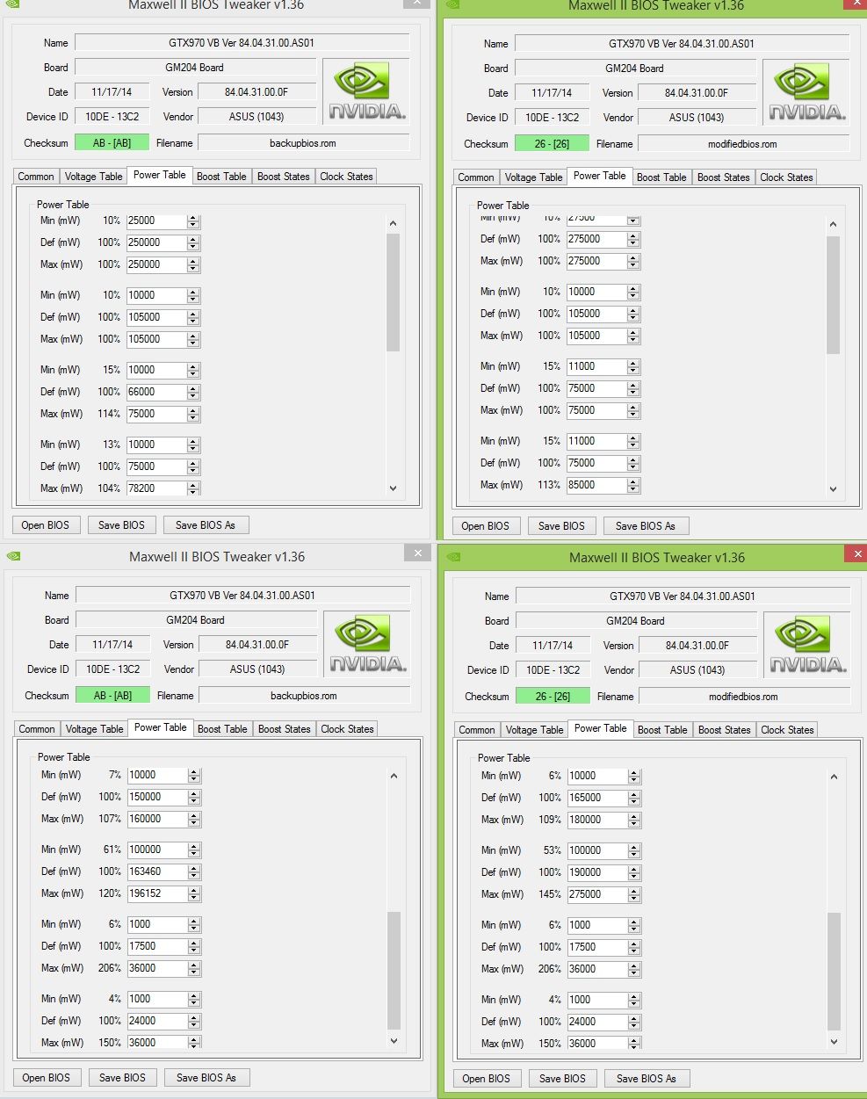Click the Def field containing 163460
Image resolution: width=867 pixels, height=1099 pixels.
(157, 871)
